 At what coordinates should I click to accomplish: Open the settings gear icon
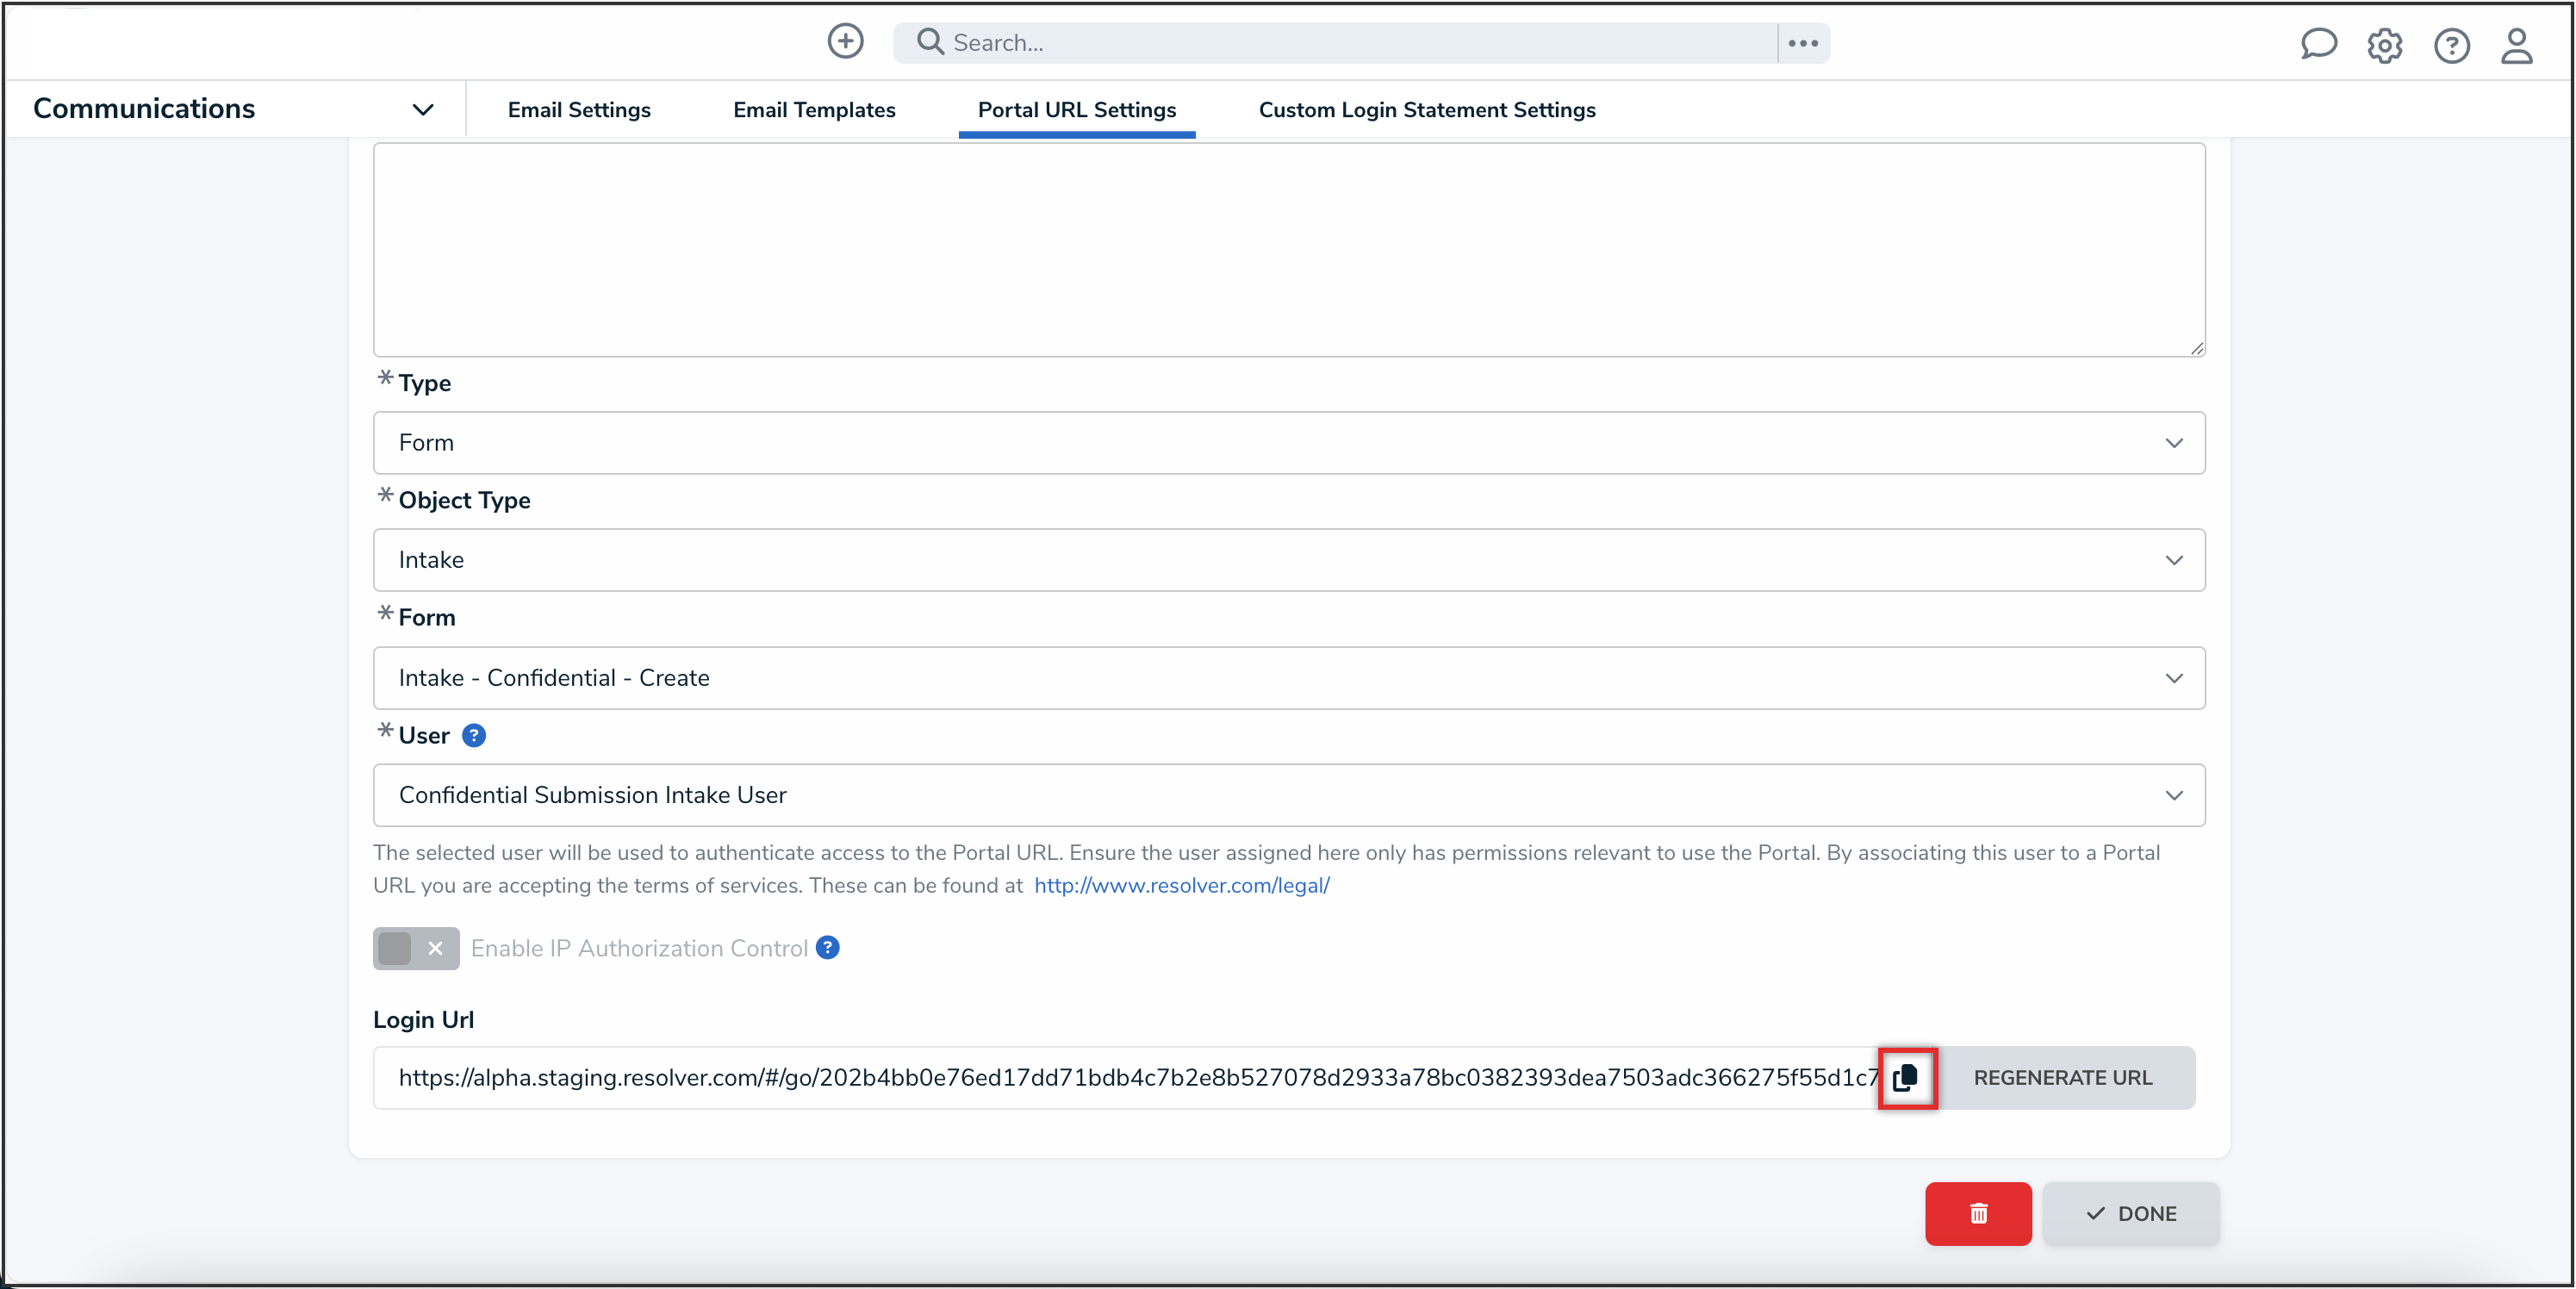(x=2384, y=46)
